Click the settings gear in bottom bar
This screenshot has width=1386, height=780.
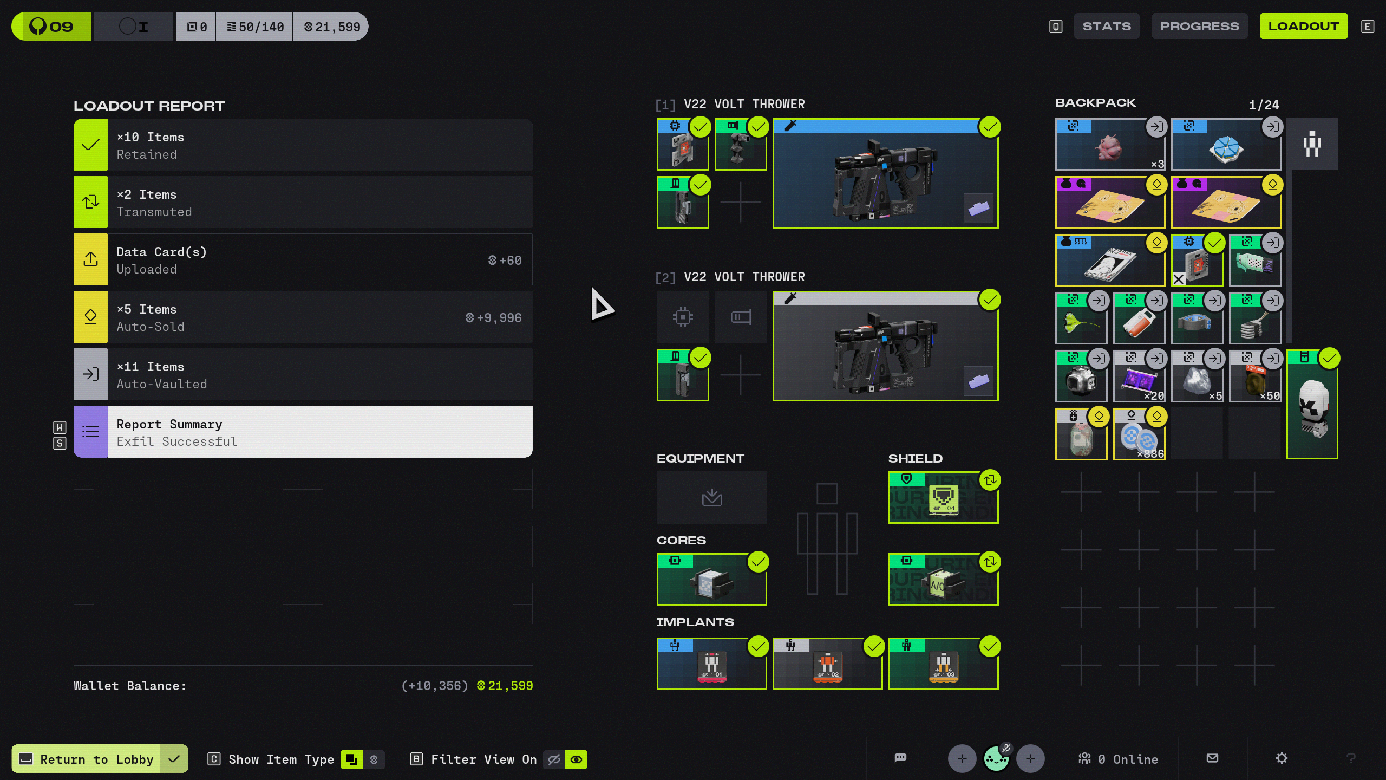pyautogui.click(x=1282, y=758)
